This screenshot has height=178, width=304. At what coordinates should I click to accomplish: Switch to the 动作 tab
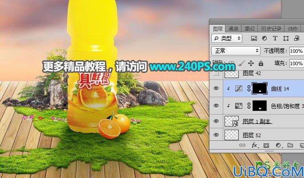point(293,29)
